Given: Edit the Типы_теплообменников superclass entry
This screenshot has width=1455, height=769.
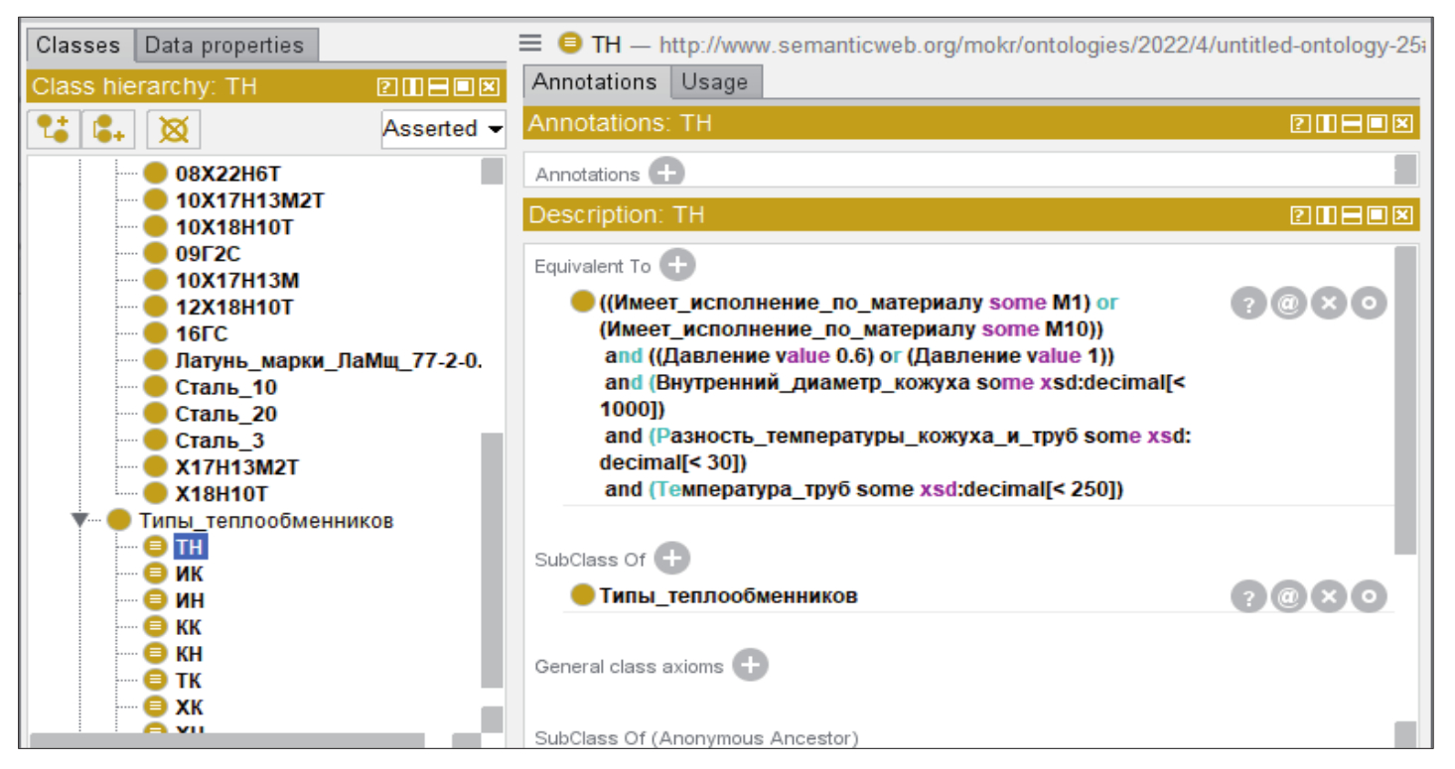Looking at the screenshot, I should [1369, 596].
